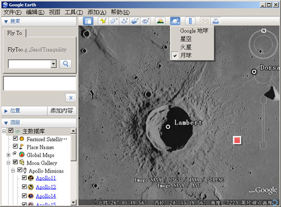Uncheck the Moon Gallery checkbox
This screenshot has width=281, height=207.
15,162
